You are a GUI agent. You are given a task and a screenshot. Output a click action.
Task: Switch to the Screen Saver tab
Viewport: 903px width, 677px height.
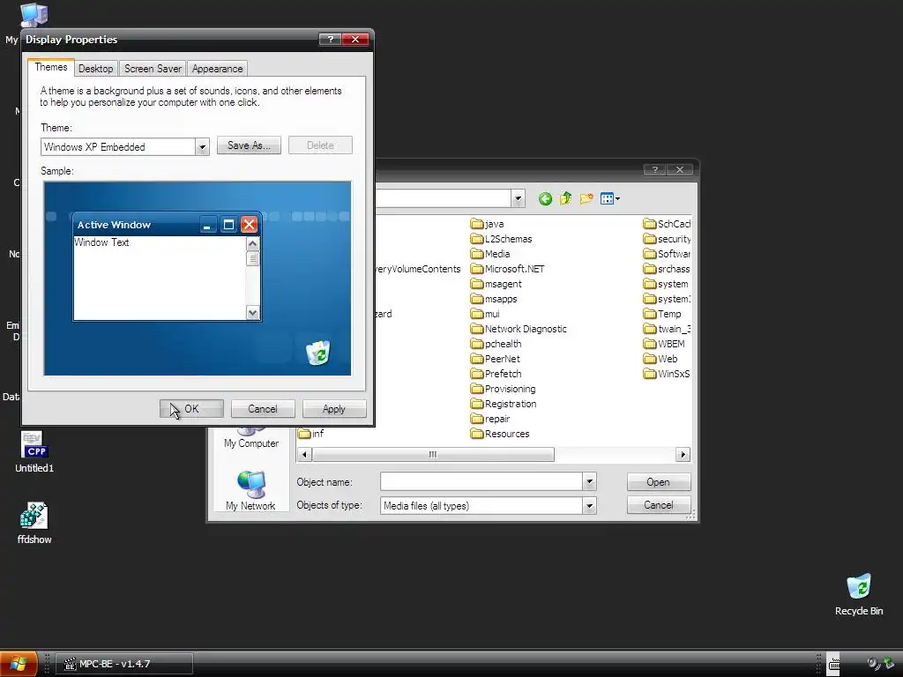click(x=153, y=69)
